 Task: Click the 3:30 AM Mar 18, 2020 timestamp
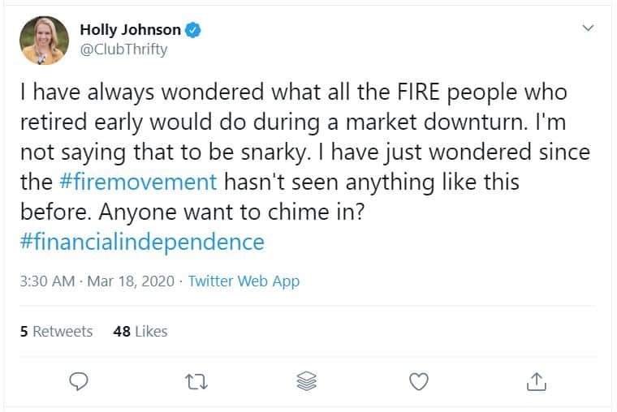[97, 281]
